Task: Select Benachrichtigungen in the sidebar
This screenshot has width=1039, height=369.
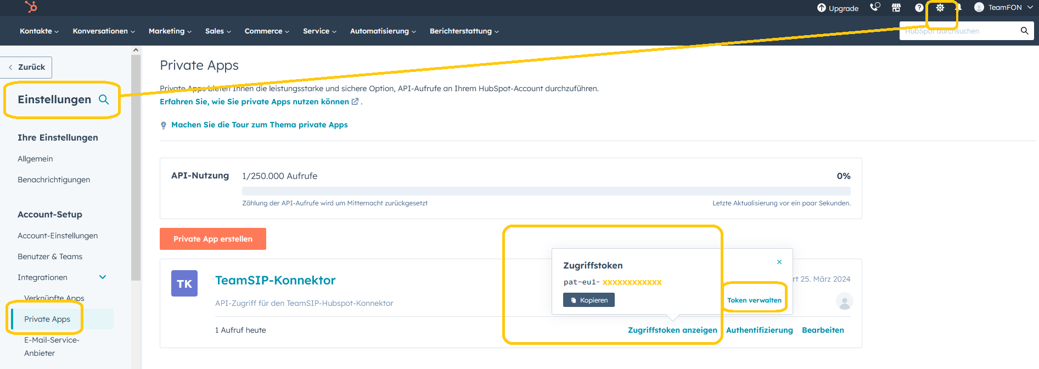Action: 54,180
